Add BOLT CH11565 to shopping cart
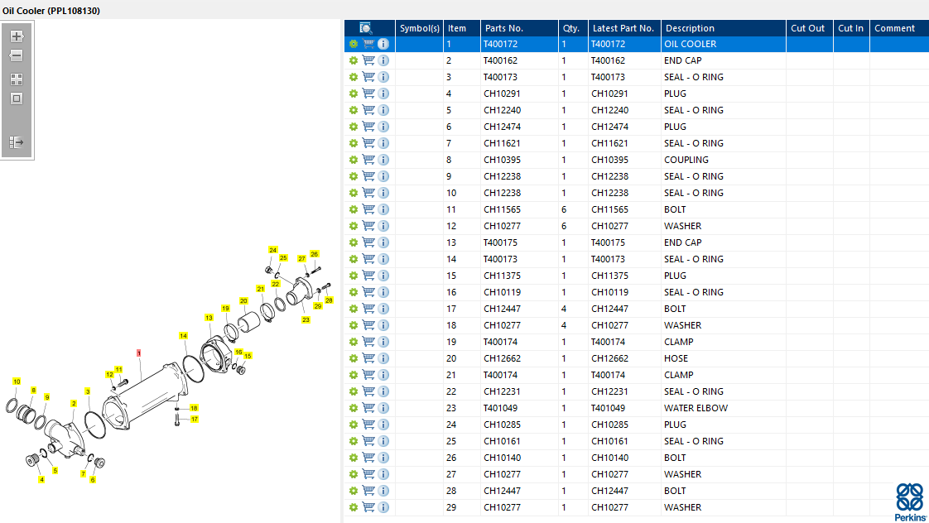Screen dimensions: 929x523 [368, 209]
